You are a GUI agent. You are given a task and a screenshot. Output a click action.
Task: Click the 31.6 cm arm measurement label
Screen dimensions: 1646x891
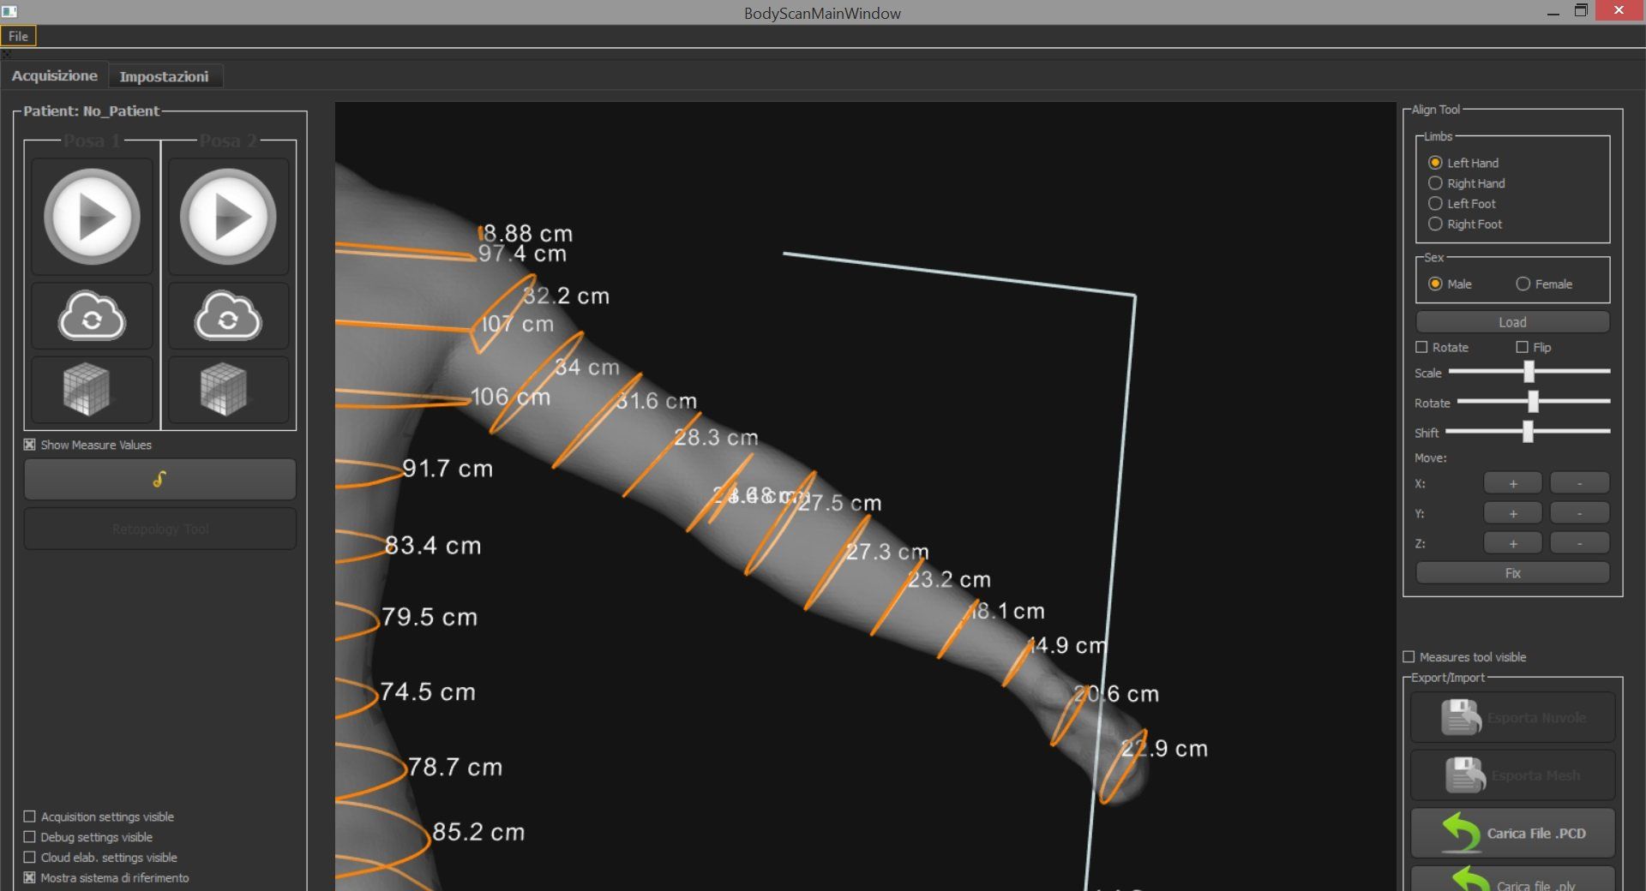(657, 401)
